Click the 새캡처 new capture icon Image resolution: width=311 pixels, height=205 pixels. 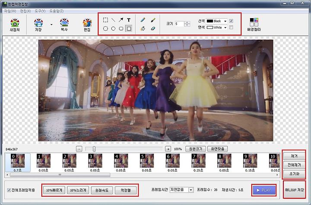click(15, 25)
